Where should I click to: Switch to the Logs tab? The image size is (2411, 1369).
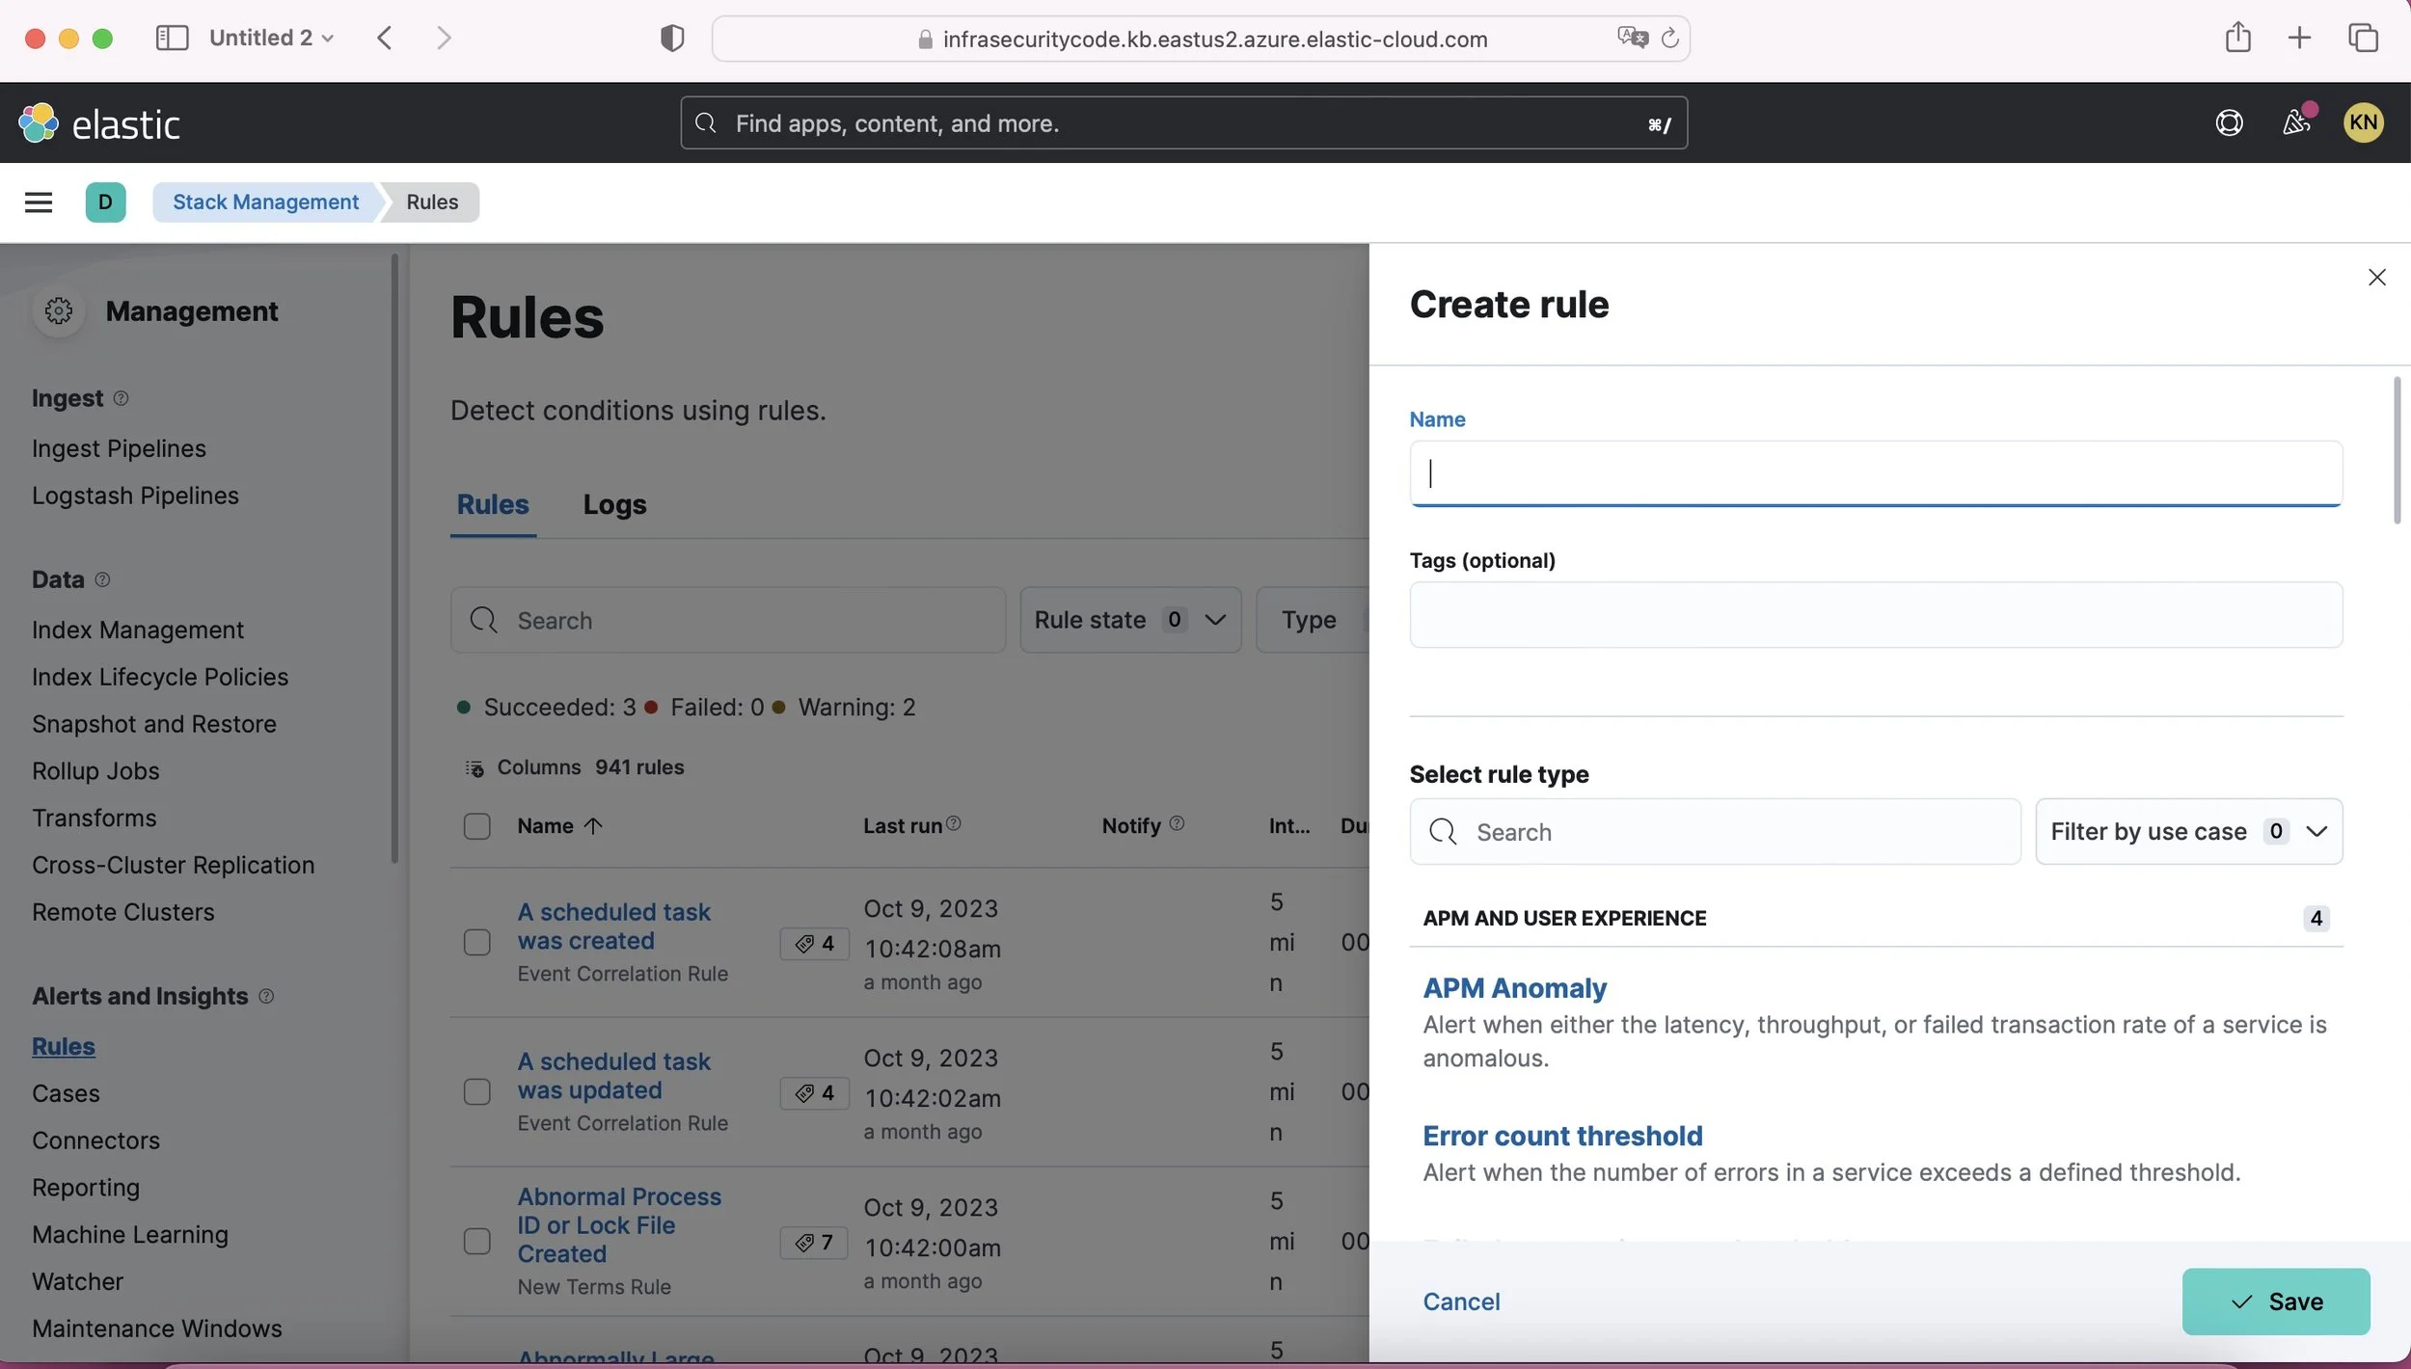pyautogui.click(x=614, y=504)
